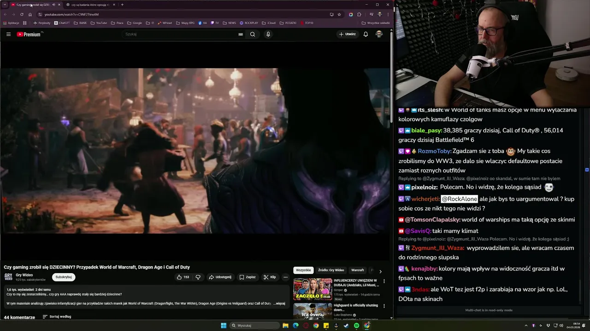Open browser extensions puzzle icon
Image resolution: width=590 pixels, height=331 pixels.
click(x=360, y=14)
